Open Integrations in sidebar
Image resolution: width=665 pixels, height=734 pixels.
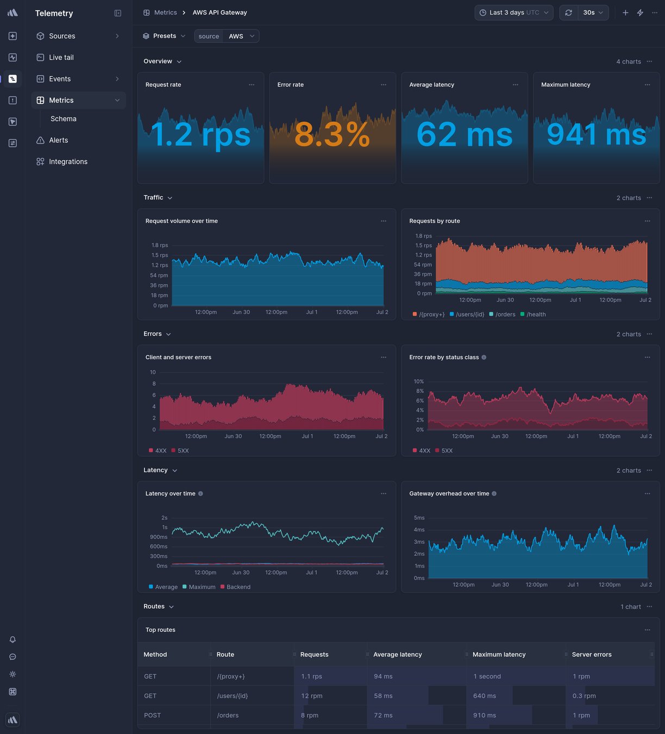click(78, 161)
